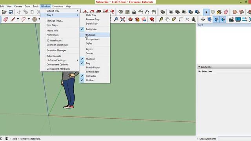Collapse the Entity Info panel triangle
Viewport: 251px width, 141px height.
click(199, 67)
